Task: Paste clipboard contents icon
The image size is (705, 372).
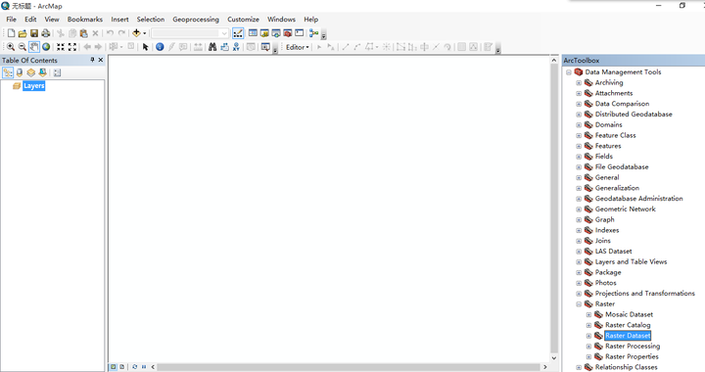Action: [83, 33]
